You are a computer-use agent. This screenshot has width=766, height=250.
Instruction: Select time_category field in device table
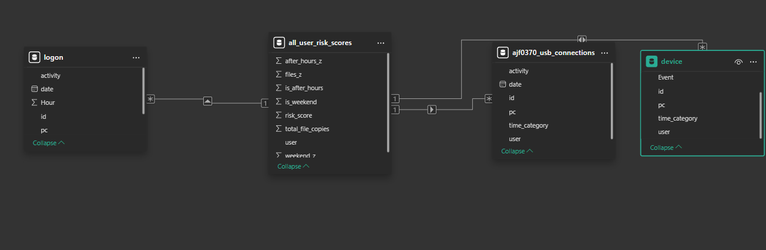point(677,118)
